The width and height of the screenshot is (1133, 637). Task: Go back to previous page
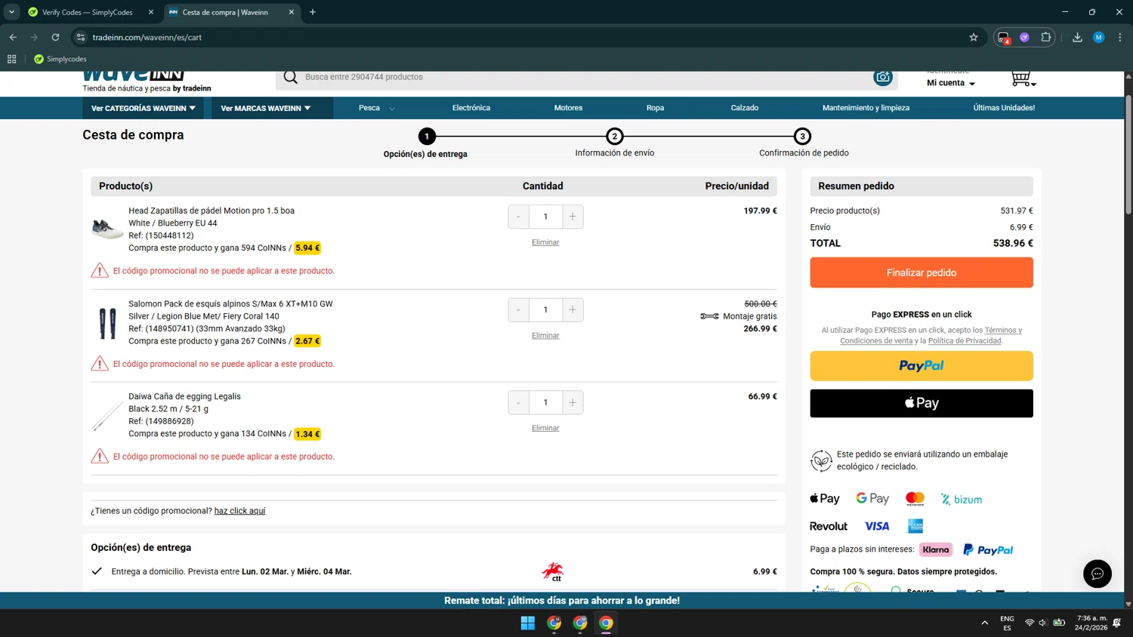[x=13, y=37]
